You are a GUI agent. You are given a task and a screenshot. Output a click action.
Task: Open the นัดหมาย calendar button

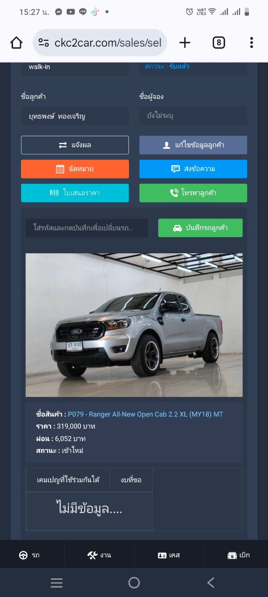coord(75,169)
